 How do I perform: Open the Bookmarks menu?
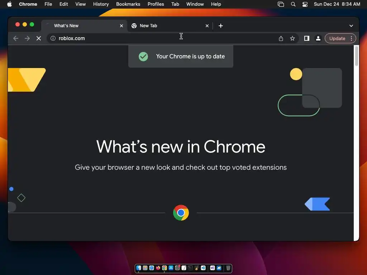128,4
